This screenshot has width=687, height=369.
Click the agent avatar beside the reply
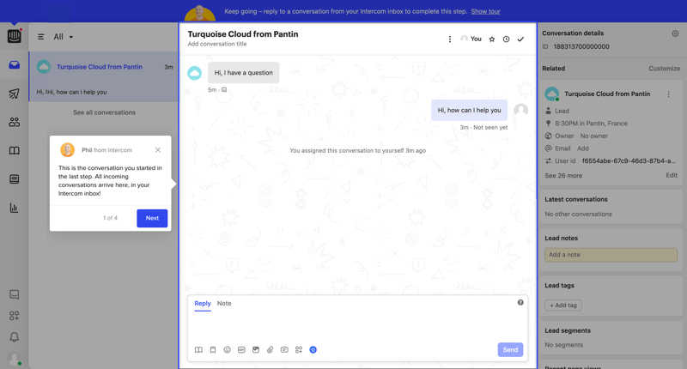(521, 111)
